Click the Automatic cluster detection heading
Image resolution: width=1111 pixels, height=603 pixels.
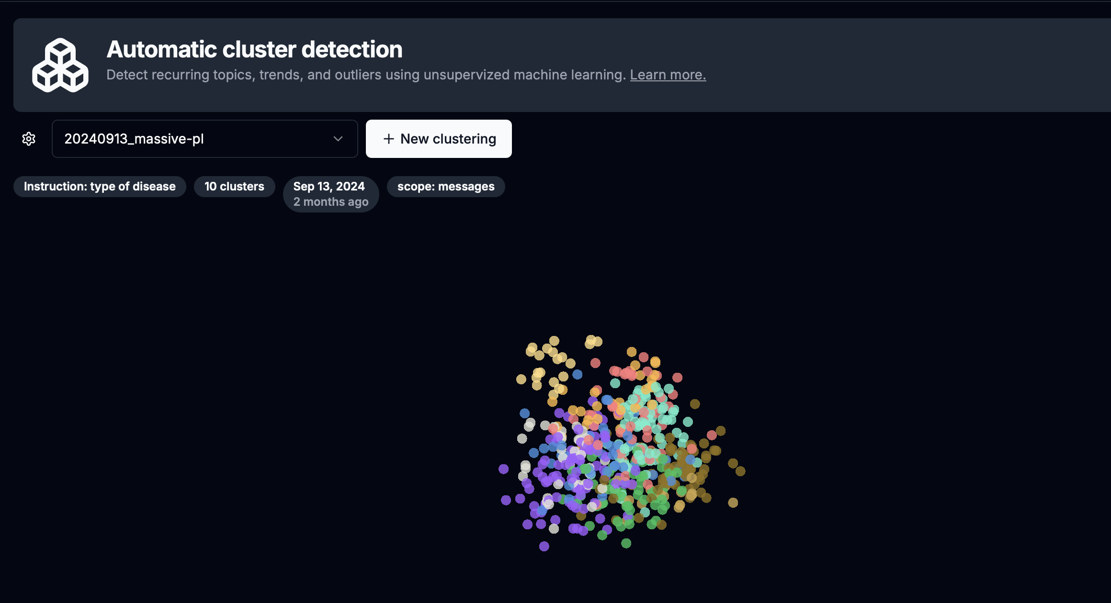pos(254,49)
